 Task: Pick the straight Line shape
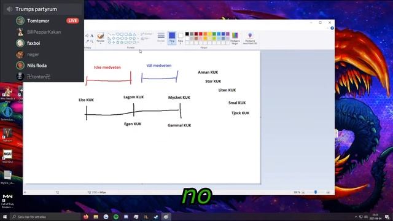click(109, 34)
